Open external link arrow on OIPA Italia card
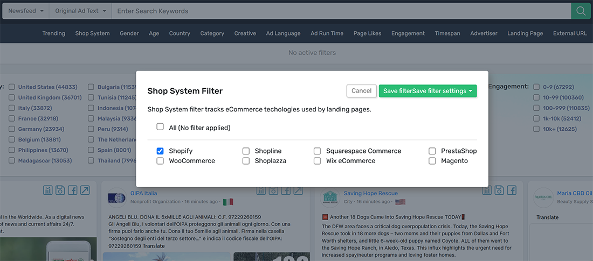Image resolution: width=593 pixels, height=261 pixels. (299, 190)
